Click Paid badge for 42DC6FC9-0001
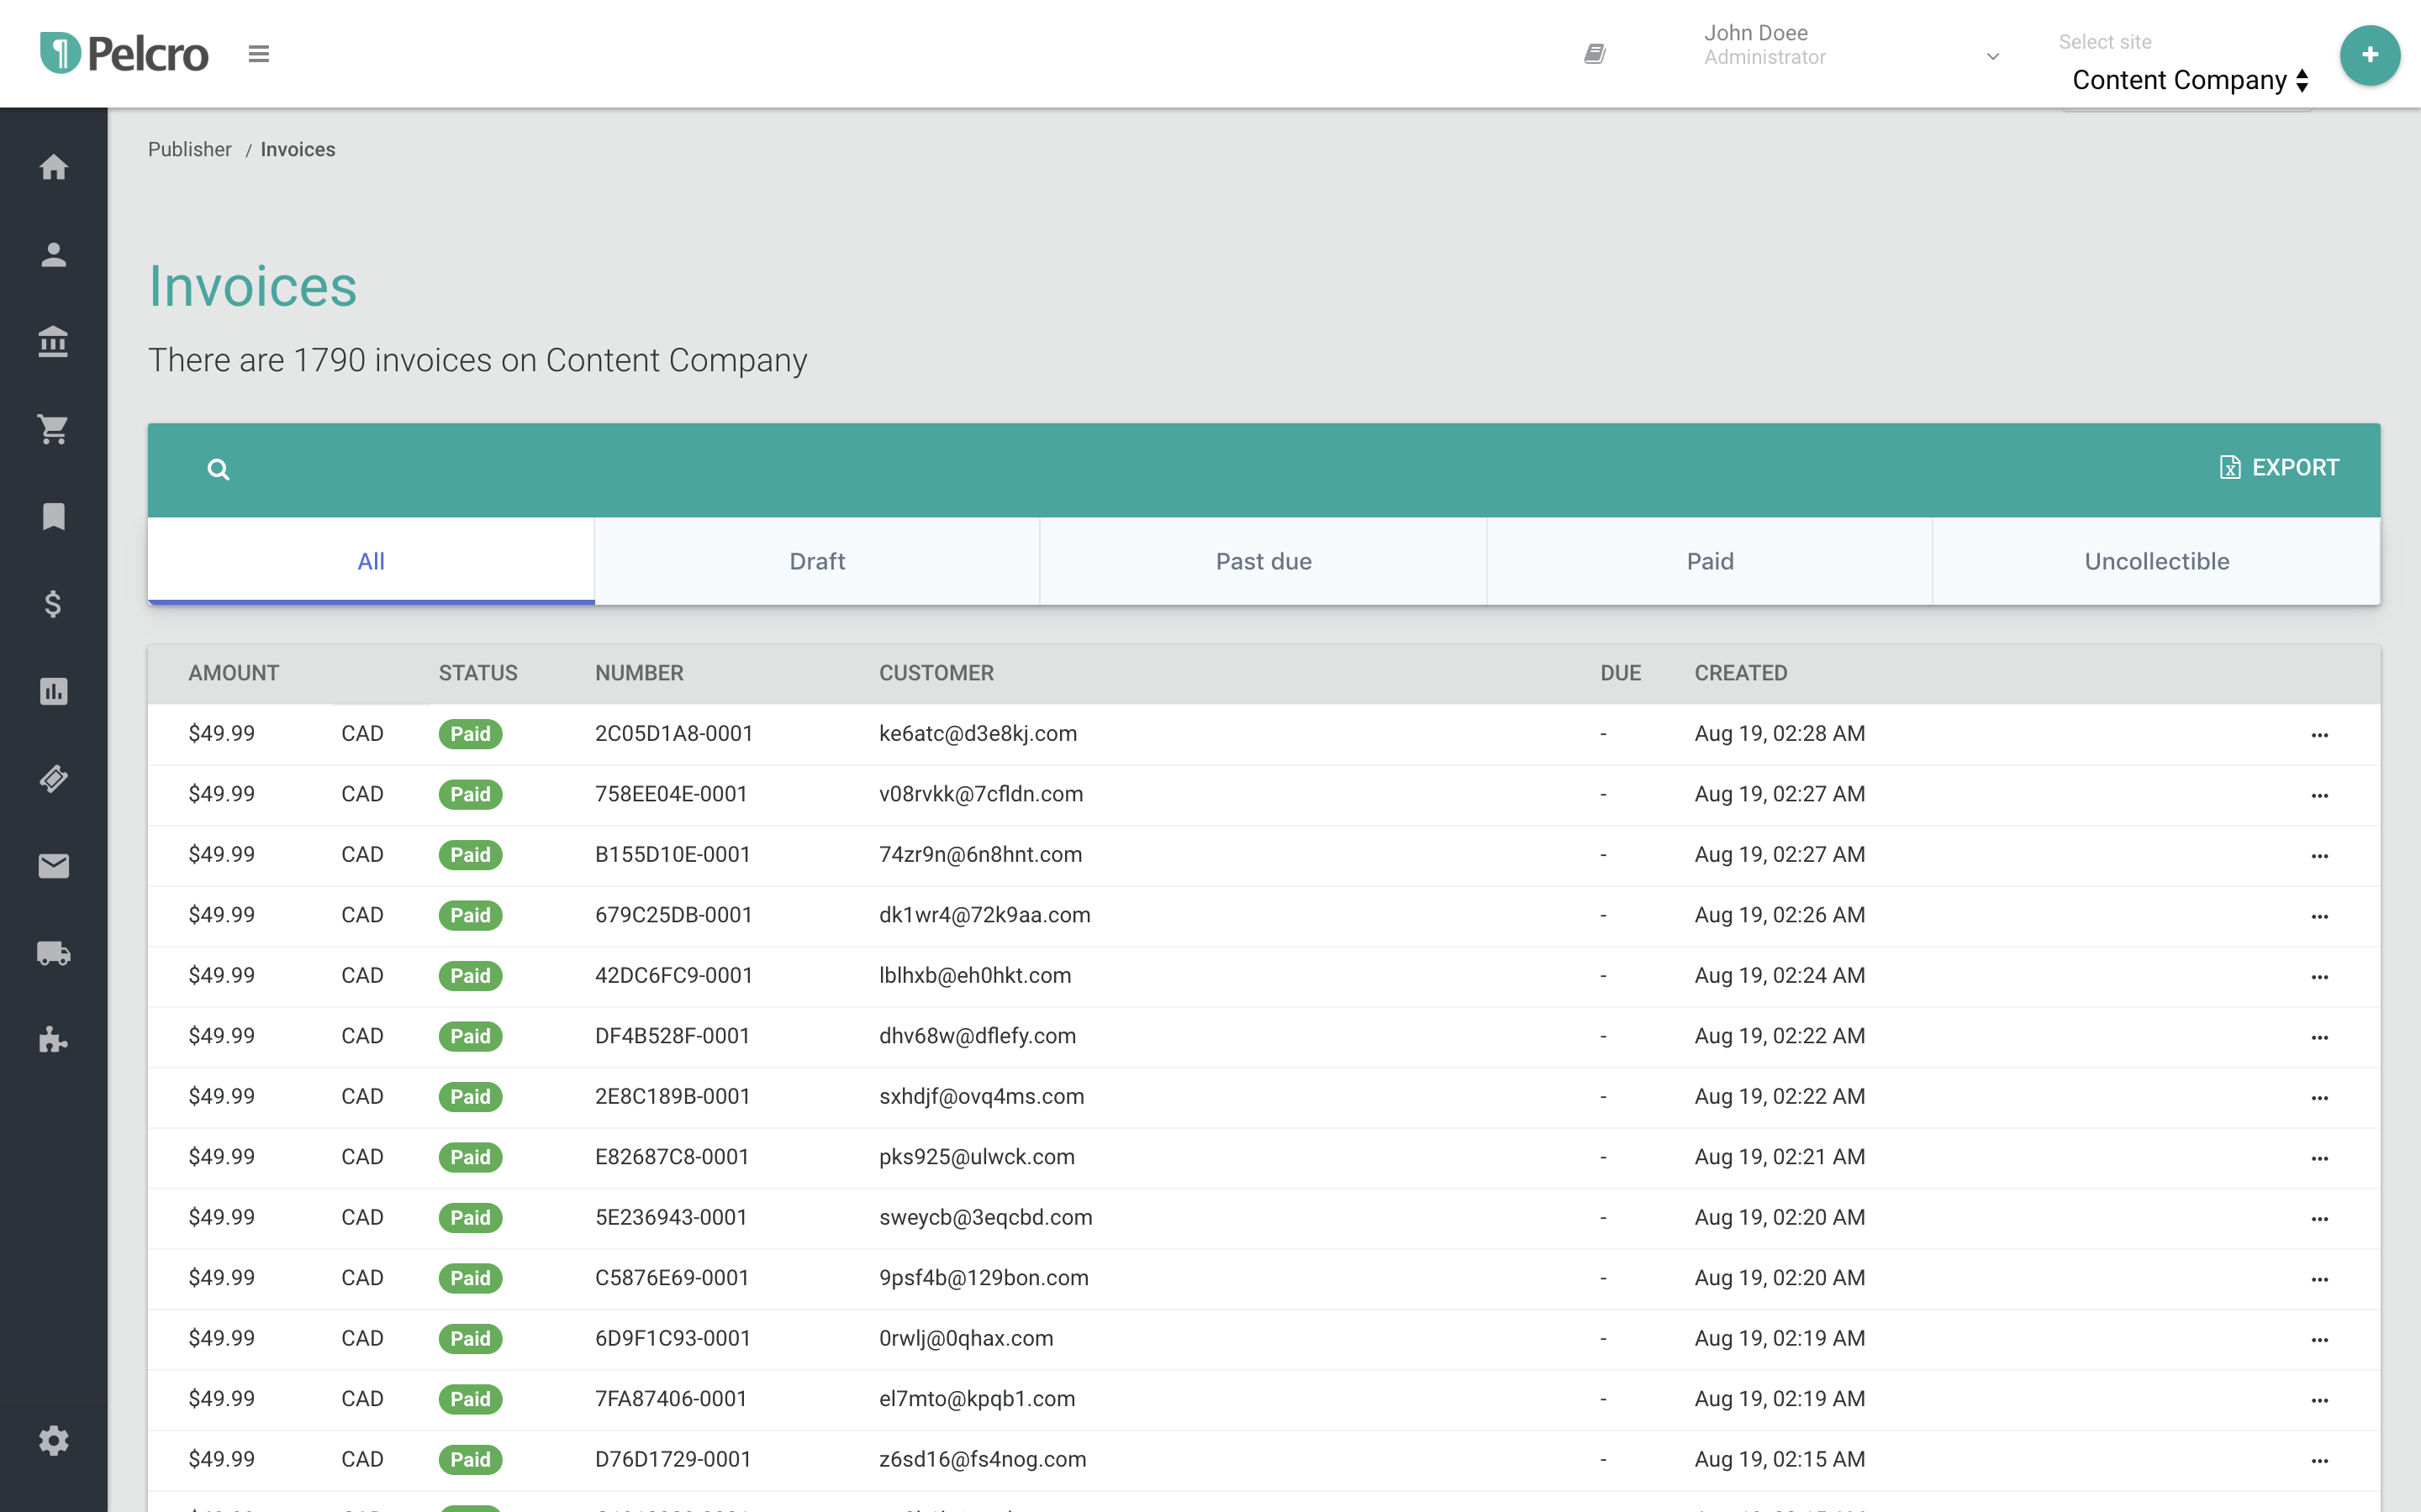The height and width of the screenshot is (1512, 2421). [x=470, y=976]
